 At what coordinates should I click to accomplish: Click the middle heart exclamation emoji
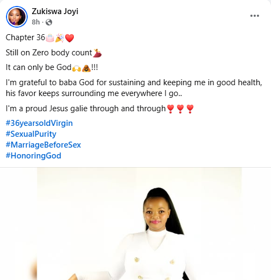coord(180,109)
